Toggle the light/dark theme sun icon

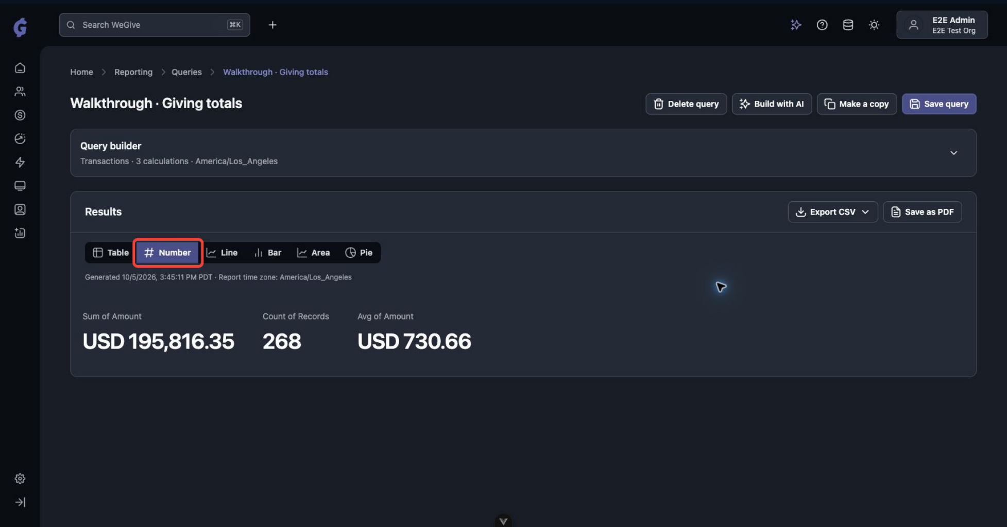coord(874,25)
